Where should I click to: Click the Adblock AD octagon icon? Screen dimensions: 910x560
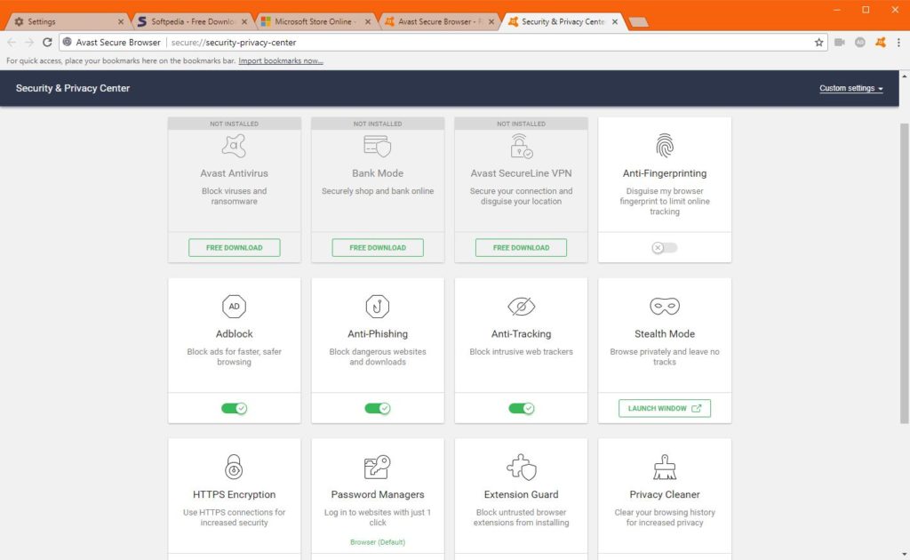[234, 307]
